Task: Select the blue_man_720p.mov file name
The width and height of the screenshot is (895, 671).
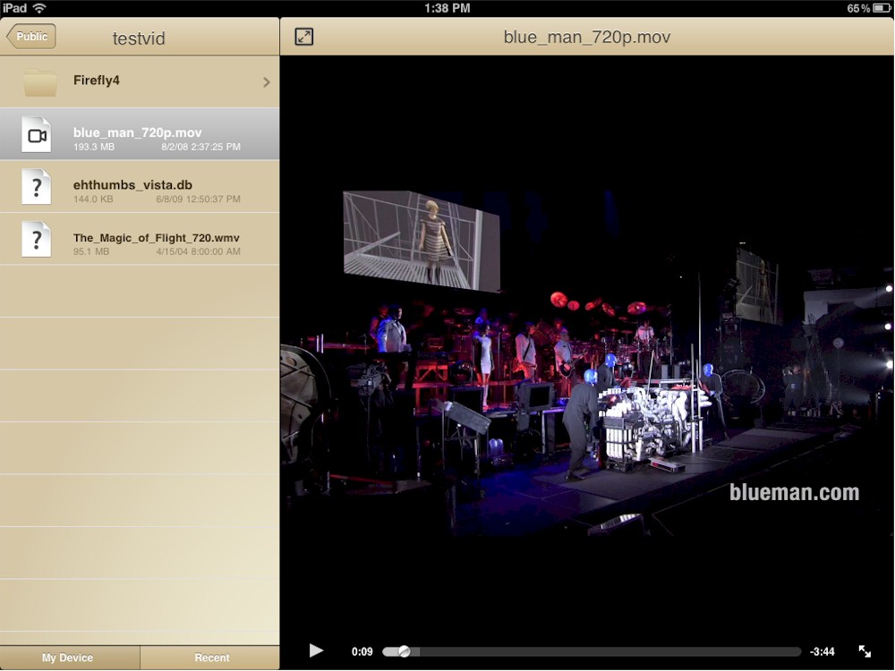Action: click(x=138, y=132)
